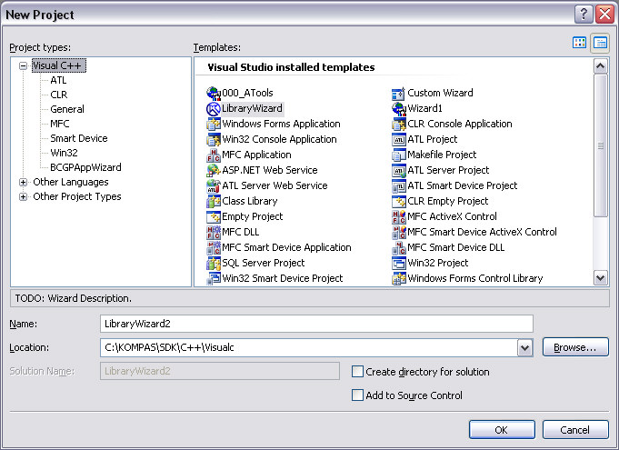The height and width of the screenshot is (450, 619).
Task: Expand the Other Project Types node
Action: [x=23, y=196]
